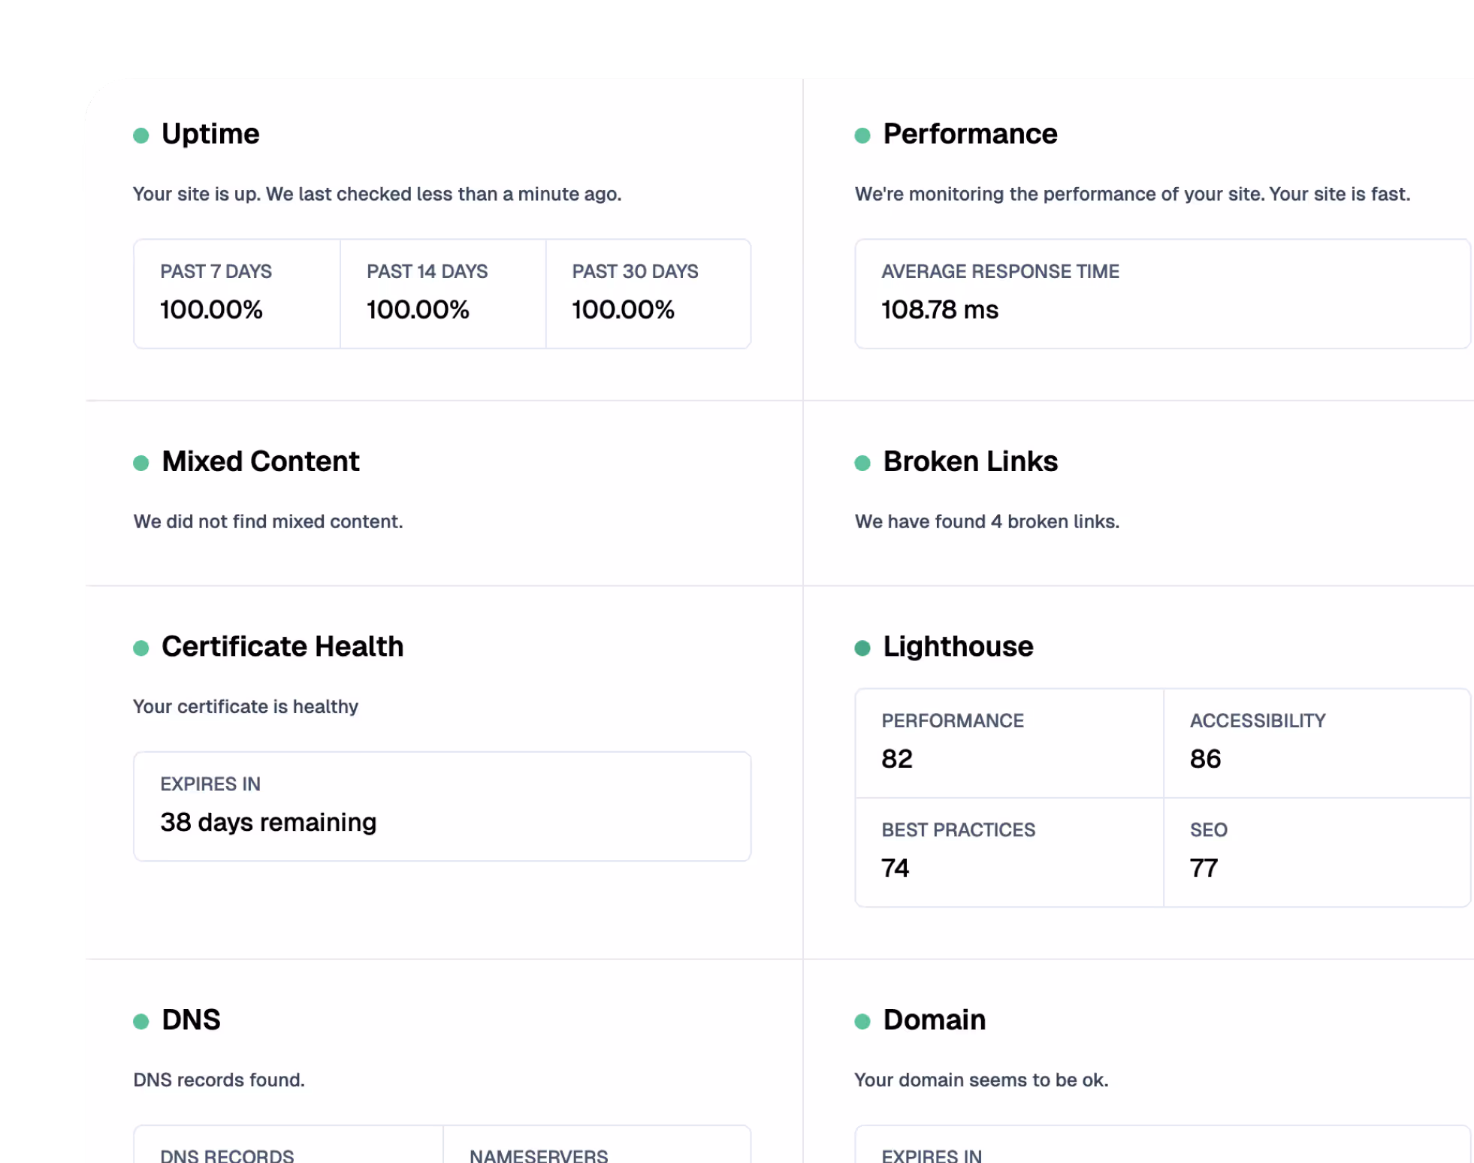Click the green status dot beside Uptime
Image resolution: width=1474 pixels, height=1163 pixels.
(x=140, y=135)
